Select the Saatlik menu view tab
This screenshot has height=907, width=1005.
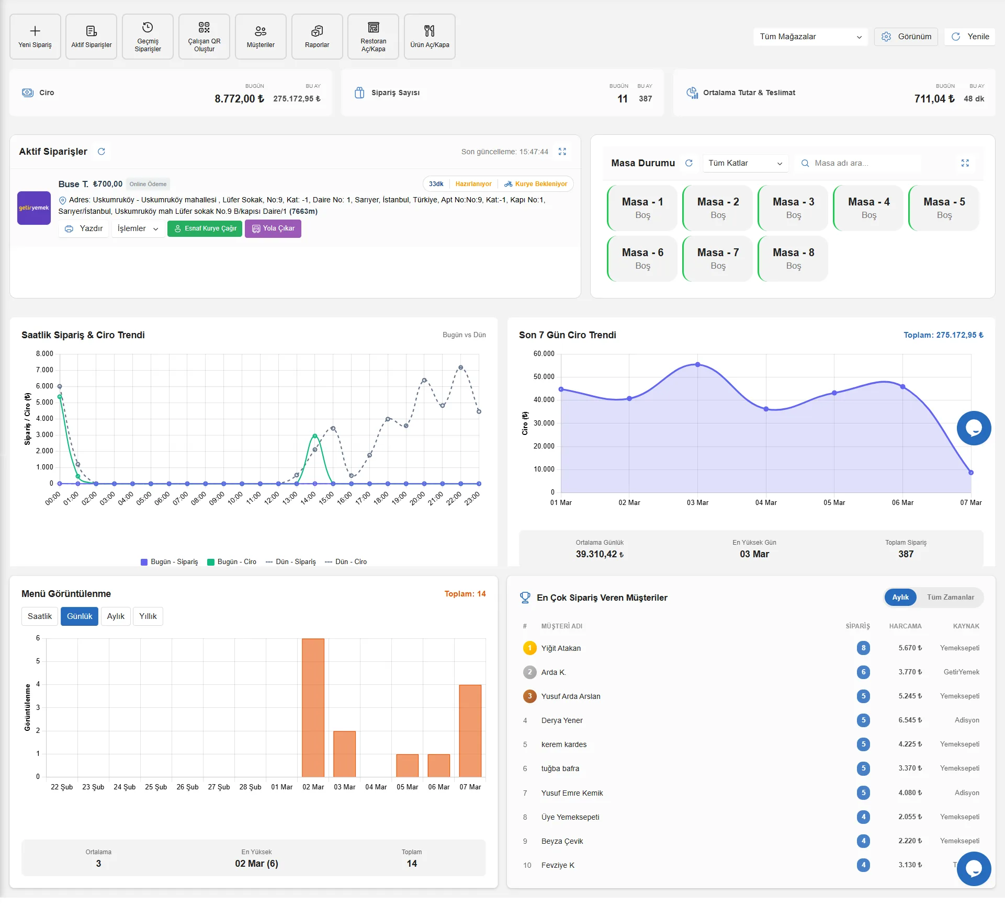click(x=40, y=616)
